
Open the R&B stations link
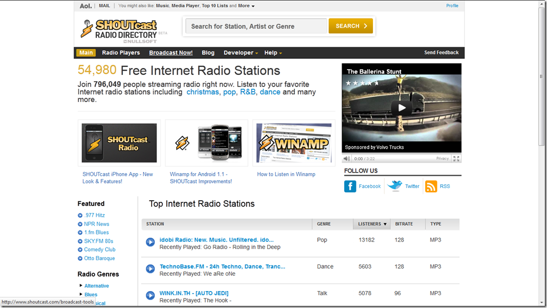[247, 92]
